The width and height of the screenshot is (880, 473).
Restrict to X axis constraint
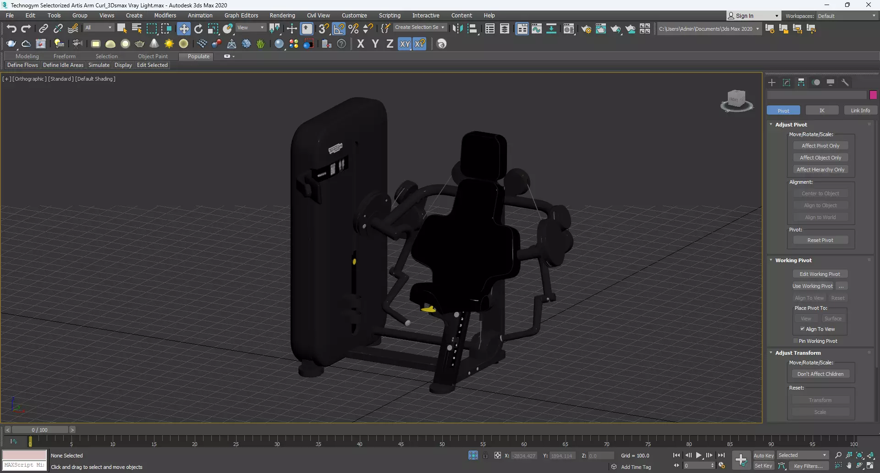[361, 44]
